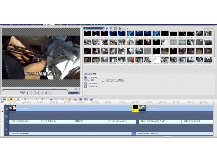217x163 pixels.
Task: Select the Timeline view button
Action: (11, 99)
